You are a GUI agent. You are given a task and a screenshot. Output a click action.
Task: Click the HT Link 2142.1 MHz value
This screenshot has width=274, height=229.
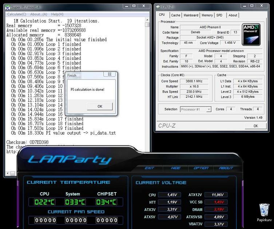[x=194, y=97]
